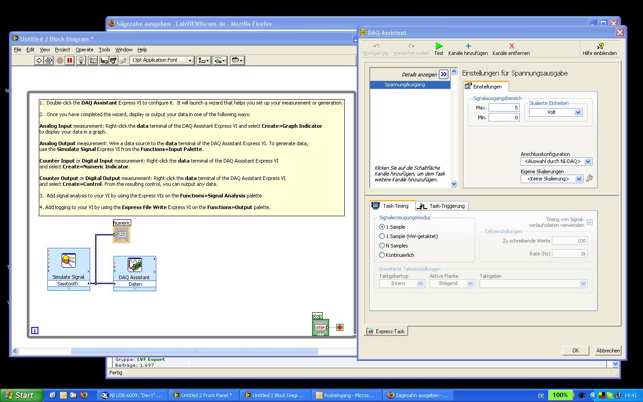Image resolution: width=643 pixels, height=402 pixels.
Task: Click Kanäle hinzufügen plus icon
Action: point(468,46)
